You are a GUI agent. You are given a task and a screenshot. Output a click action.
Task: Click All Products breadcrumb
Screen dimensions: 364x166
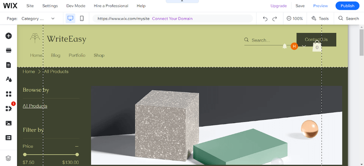56,71
